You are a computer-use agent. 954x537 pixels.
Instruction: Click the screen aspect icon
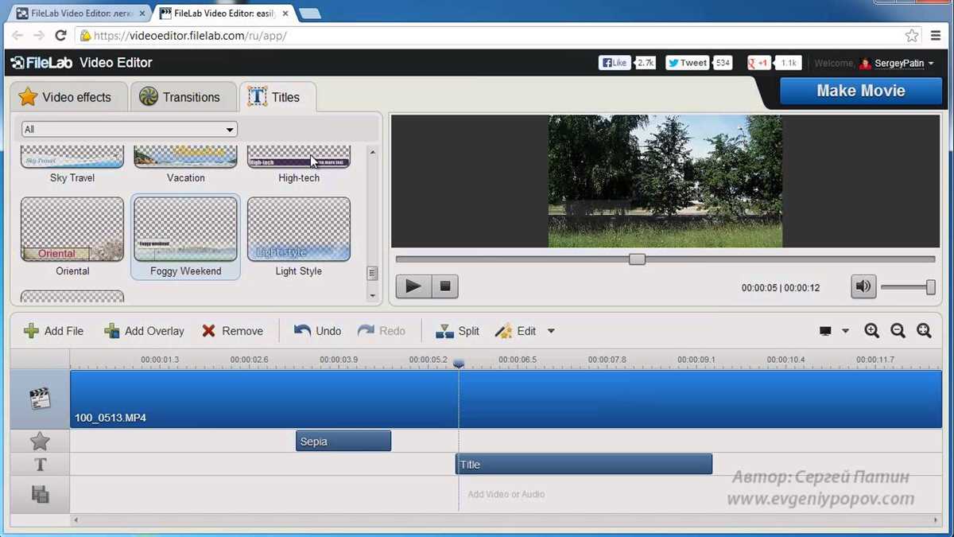click(x=825, y=331)
